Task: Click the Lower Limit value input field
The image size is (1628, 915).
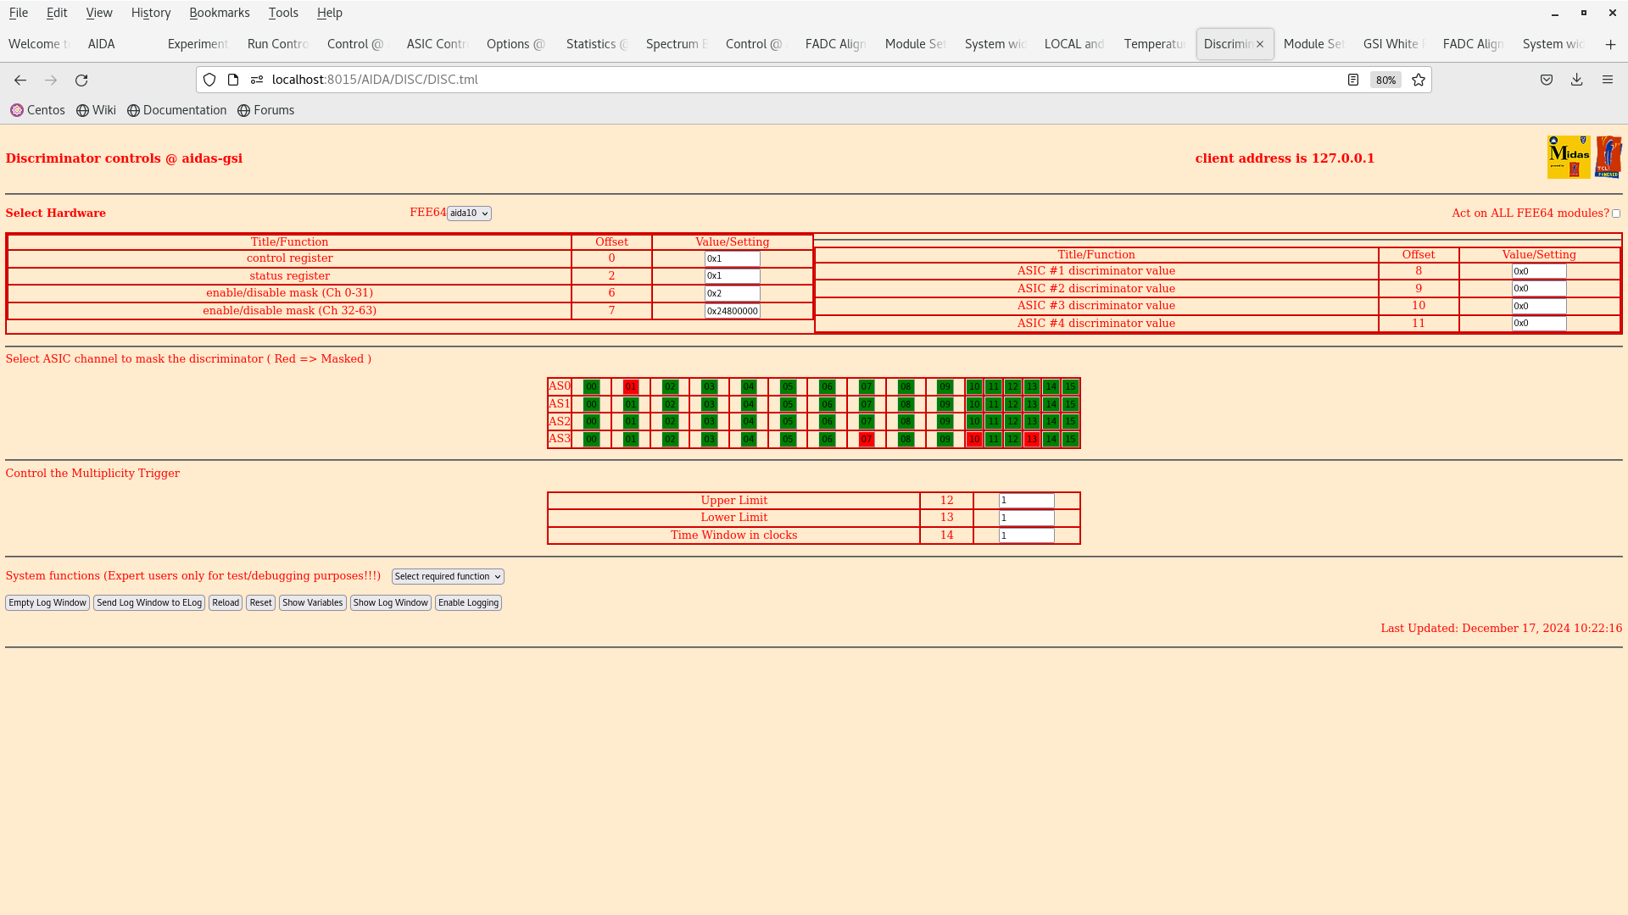Action: 1026,518
